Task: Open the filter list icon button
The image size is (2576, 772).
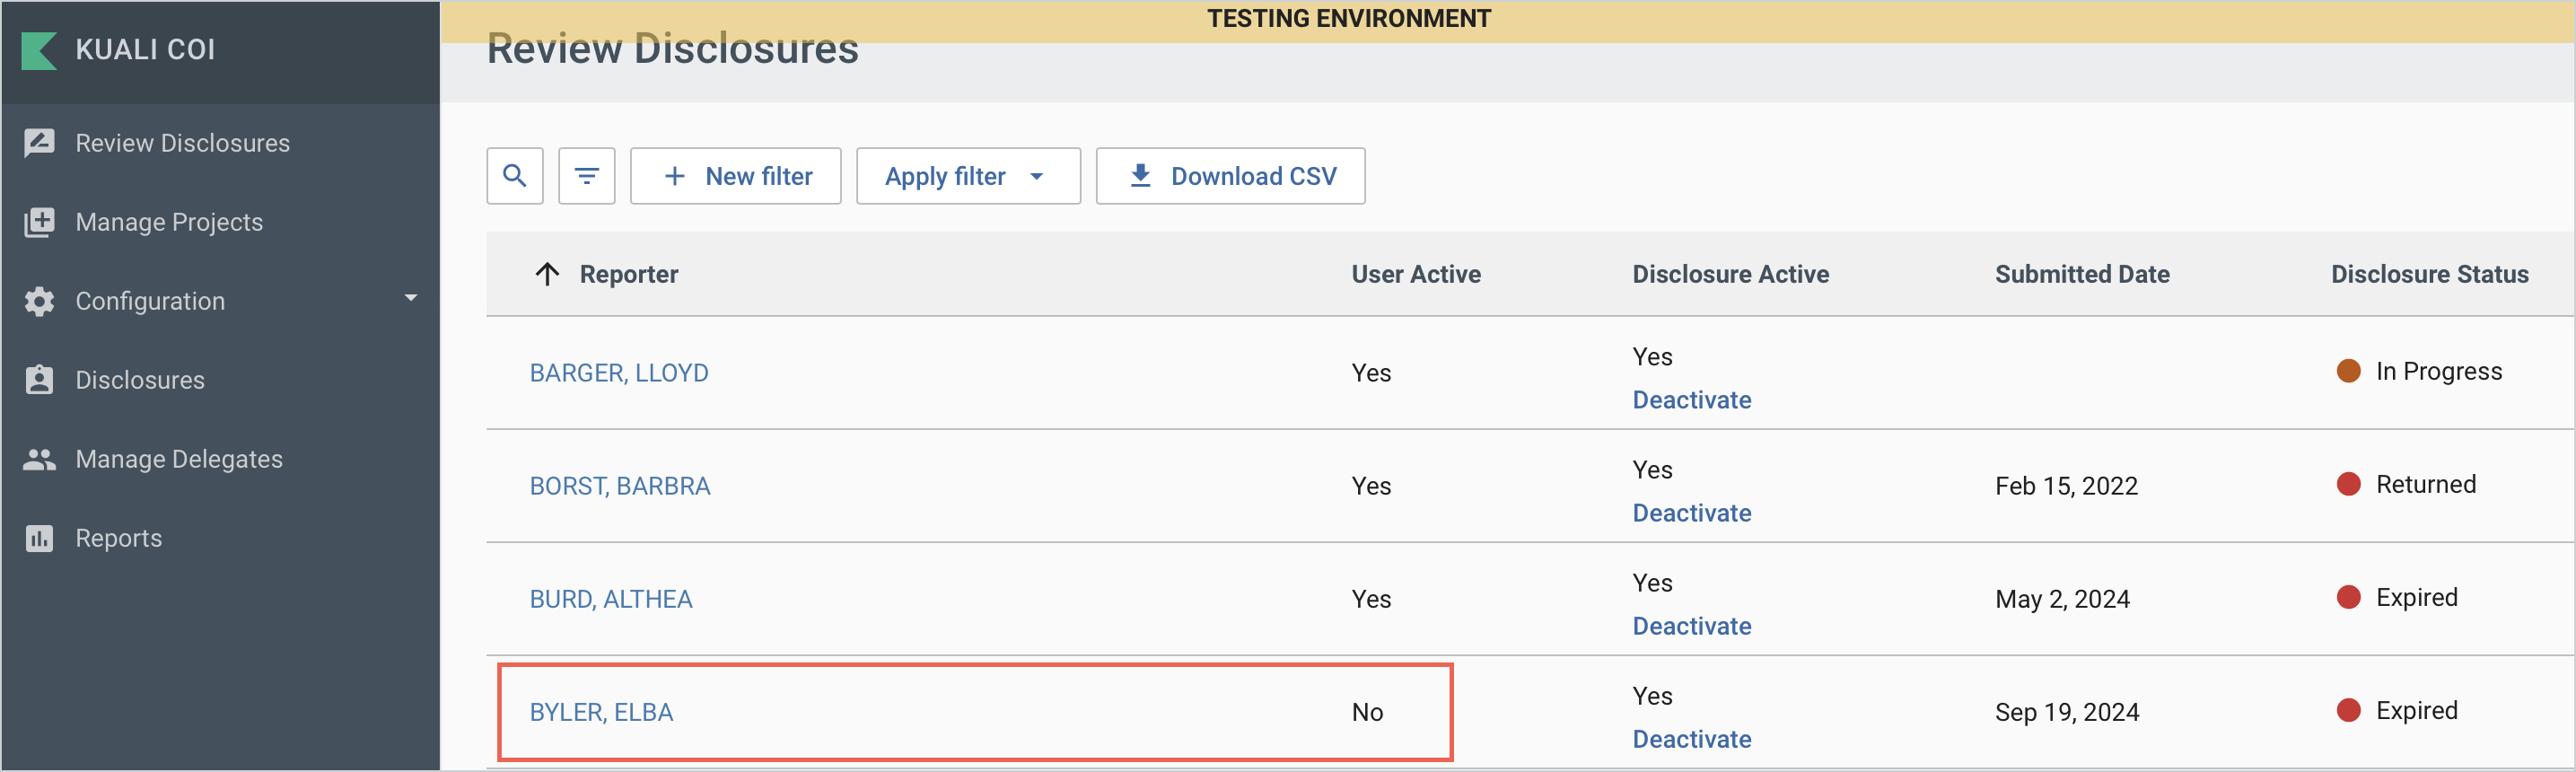Action: 586,176
